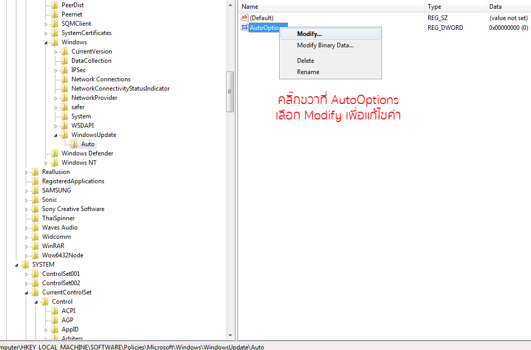531x350 pixels.
Task: Click the WinRAR folder icon
Action: coord(35,246)
